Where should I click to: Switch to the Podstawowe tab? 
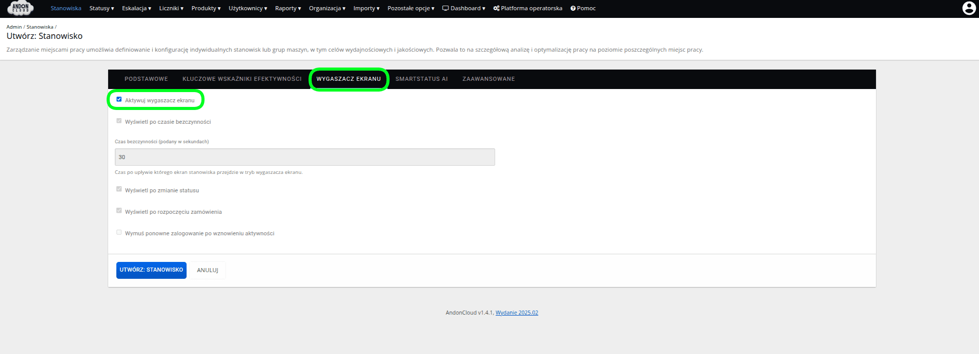[x=146, y=79]
